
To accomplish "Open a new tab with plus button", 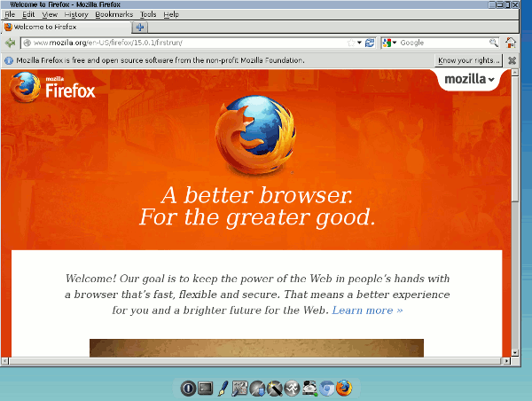I will click(x=140, y=28).
